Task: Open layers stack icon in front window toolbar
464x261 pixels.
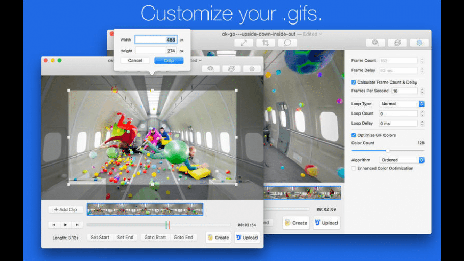Action: 231,69
